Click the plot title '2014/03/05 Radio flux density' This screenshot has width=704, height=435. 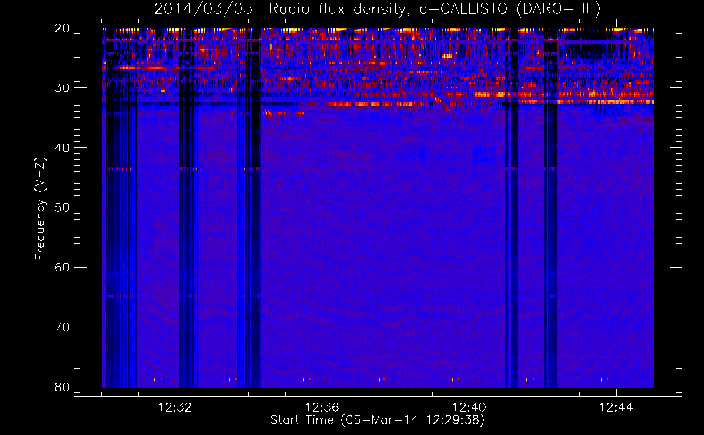point(377,9)
